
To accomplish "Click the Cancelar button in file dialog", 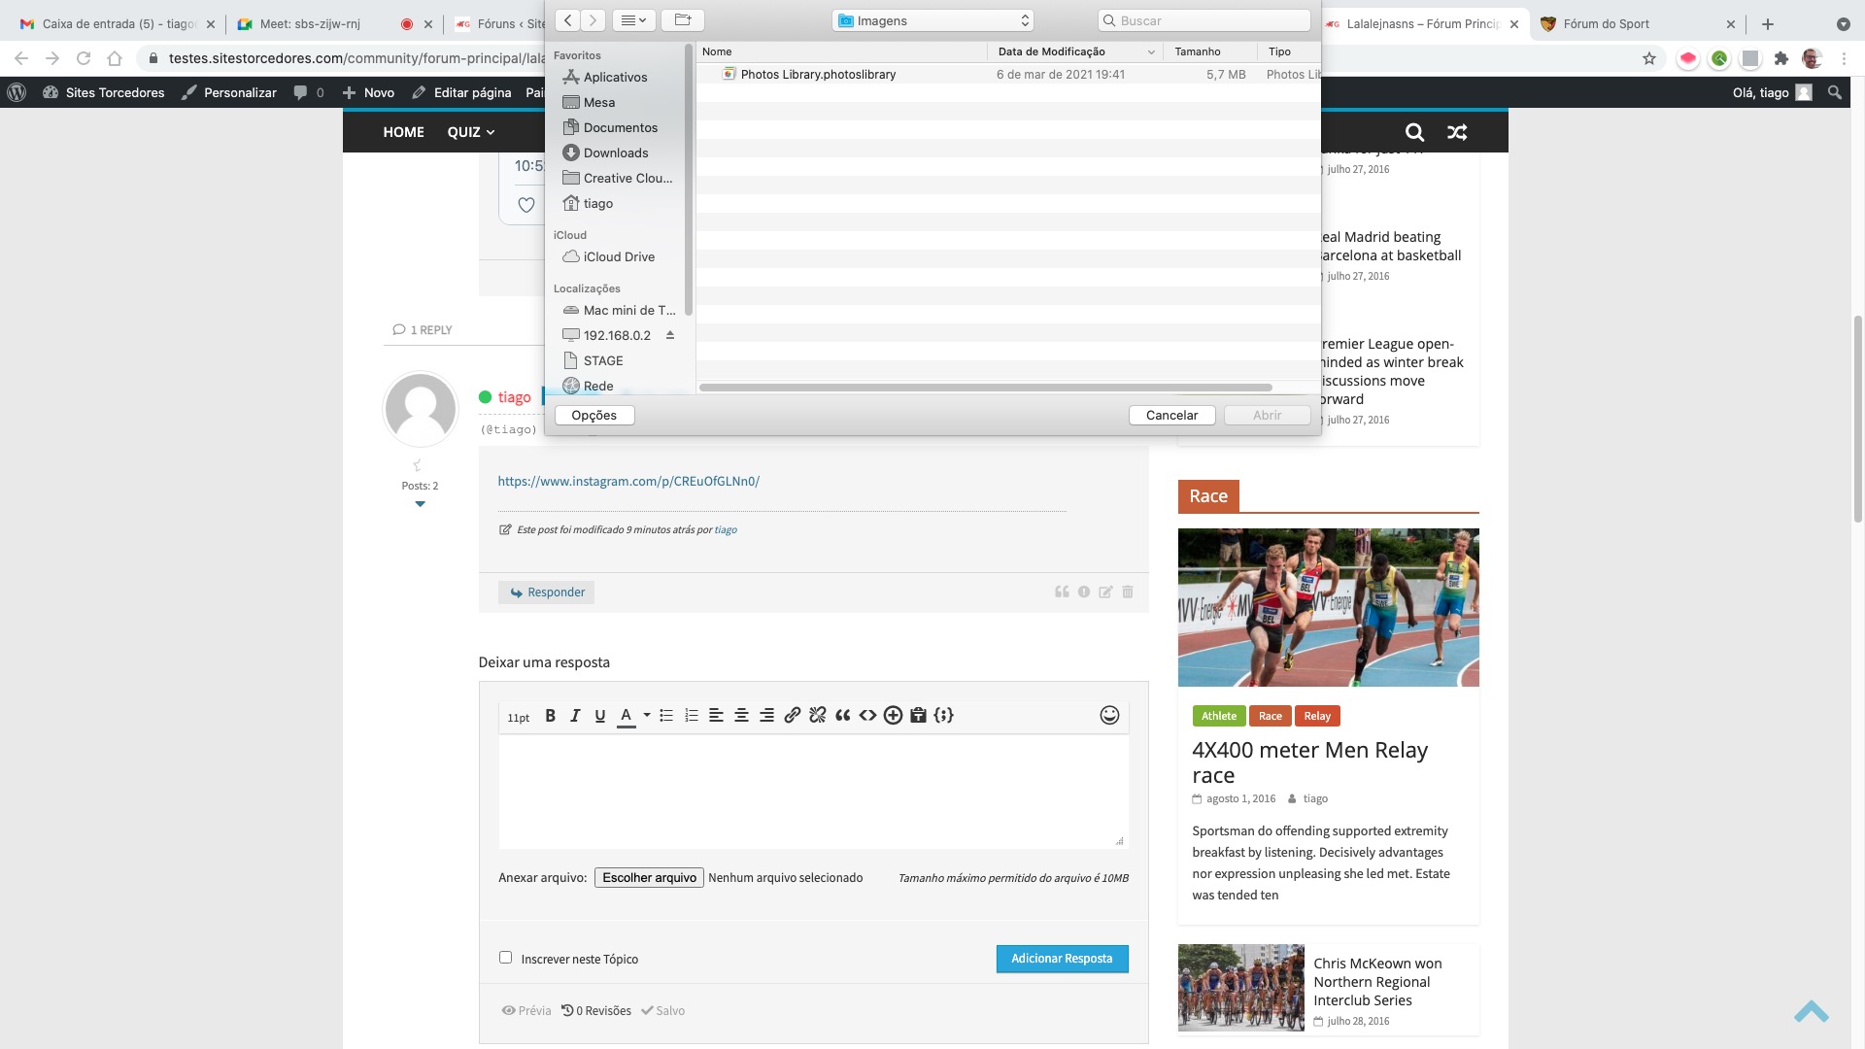I will pyautogui.click(x=1171, y=415).
